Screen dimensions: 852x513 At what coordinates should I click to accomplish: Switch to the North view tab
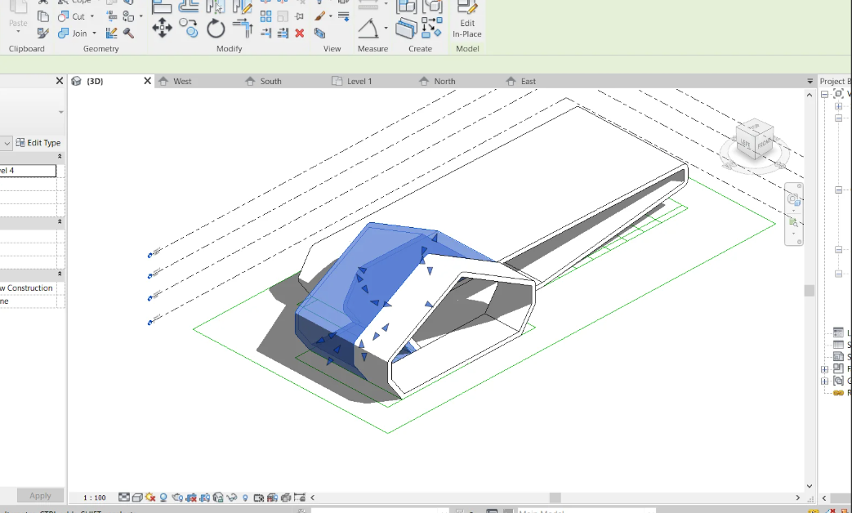(x=444, y=81)
